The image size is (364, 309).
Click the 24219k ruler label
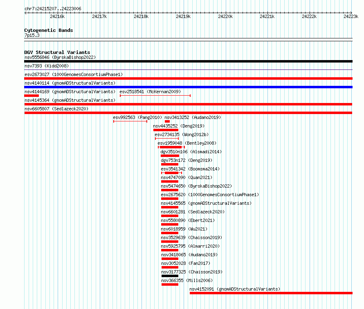183,16
